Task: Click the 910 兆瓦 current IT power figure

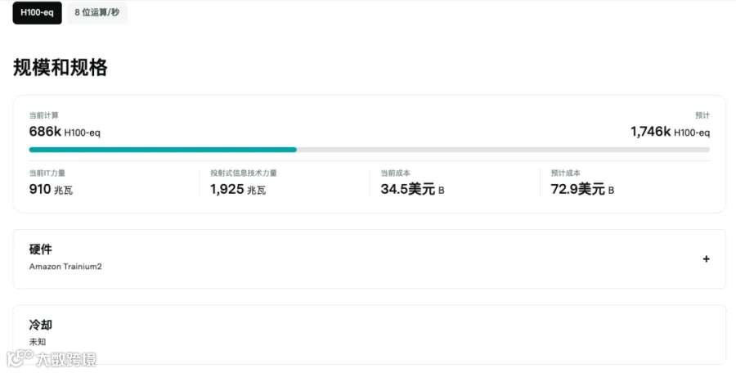Action: point(51,189)
